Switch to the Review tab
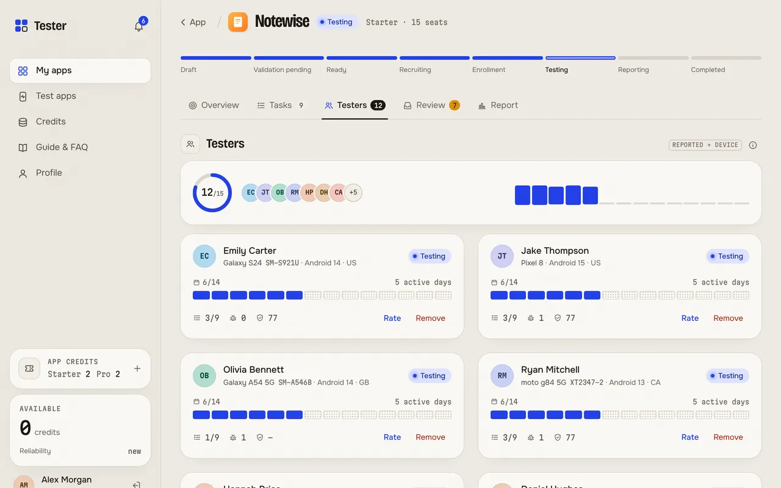781x488 pixels. pyautogui.click(x=431, y=105)
